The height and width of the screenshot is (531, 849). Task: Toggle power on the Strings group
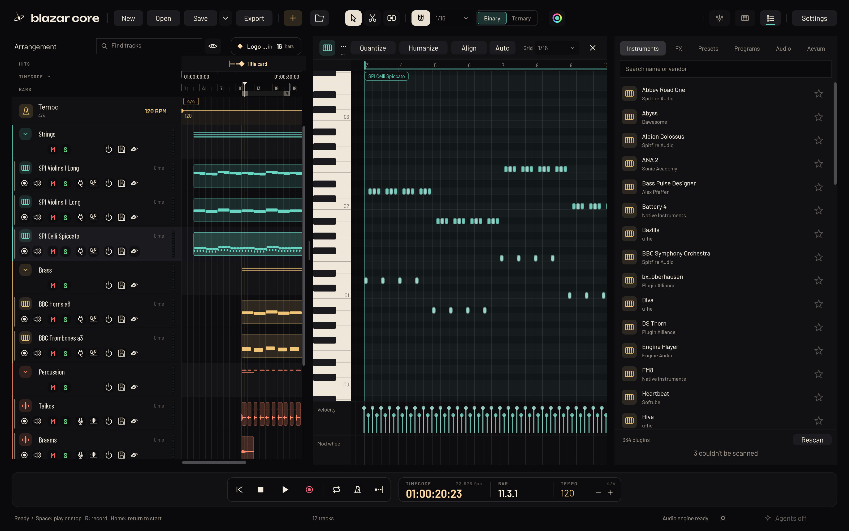pyautogui.click(x=109, y=149)
